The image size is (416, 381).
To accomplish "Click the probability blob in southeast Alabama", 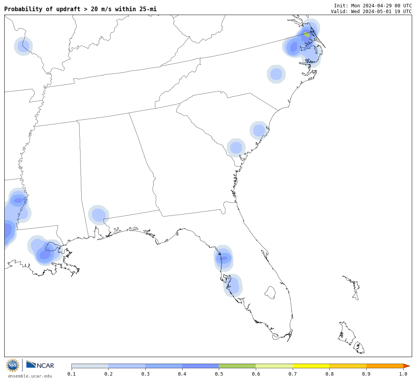I will click(99, 215).
